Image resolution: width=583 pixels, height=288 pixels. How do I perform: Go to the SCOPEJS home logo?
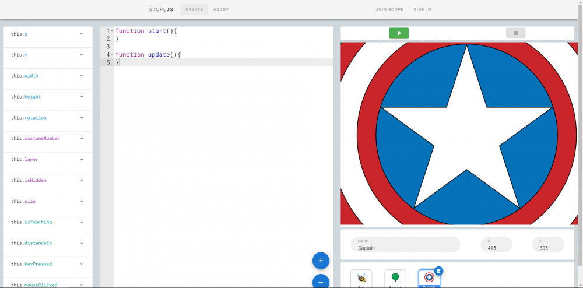click(x=161, y=10)
